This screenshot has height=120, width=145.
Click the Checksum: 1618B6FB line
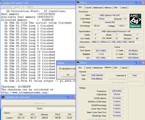16,87
